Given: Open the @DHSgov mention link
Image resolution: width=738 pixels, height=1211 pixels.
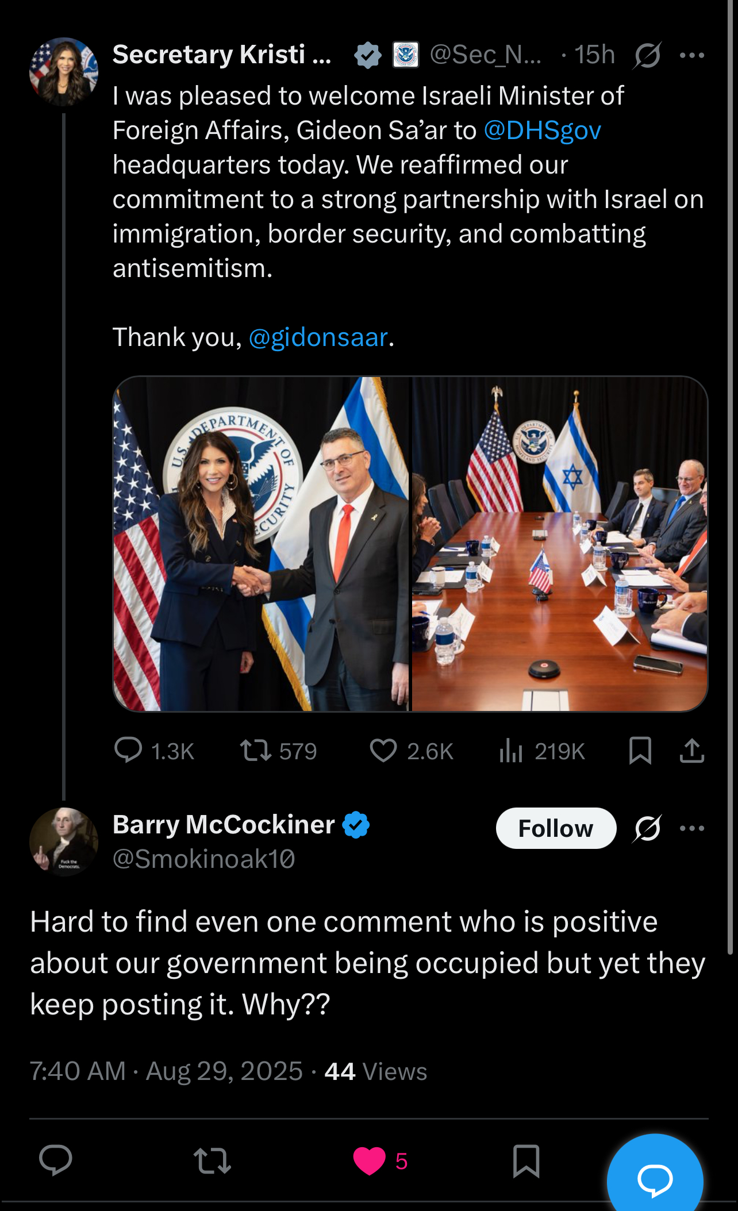Looking at the screenshot, I should [x=542, y=130].
